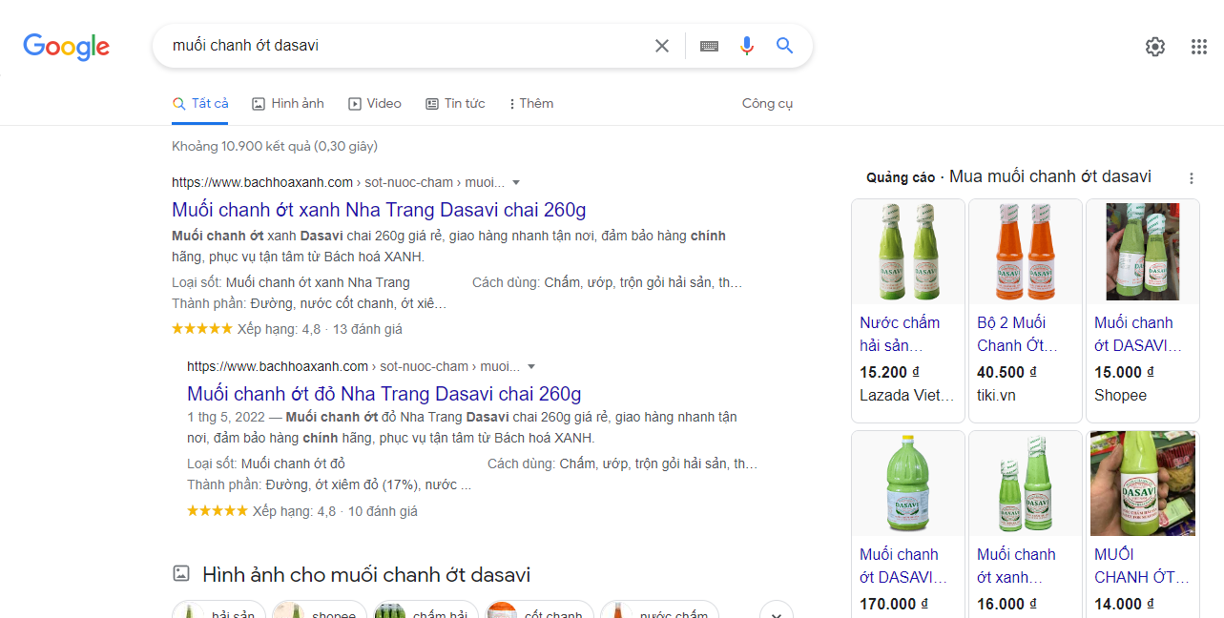Screen dimensions: 1224x618
Task: Click inside the search input field
Action: coord(405,46)
